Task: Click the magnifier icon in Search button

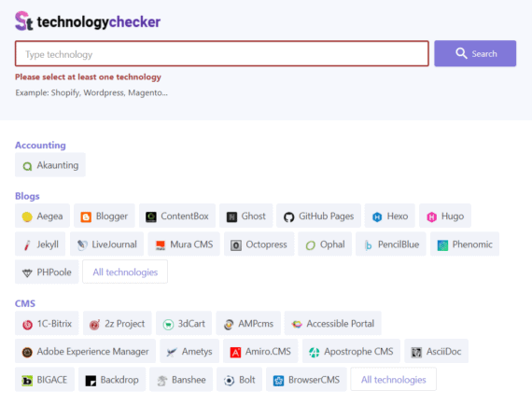Action: [x=461, y=53]
